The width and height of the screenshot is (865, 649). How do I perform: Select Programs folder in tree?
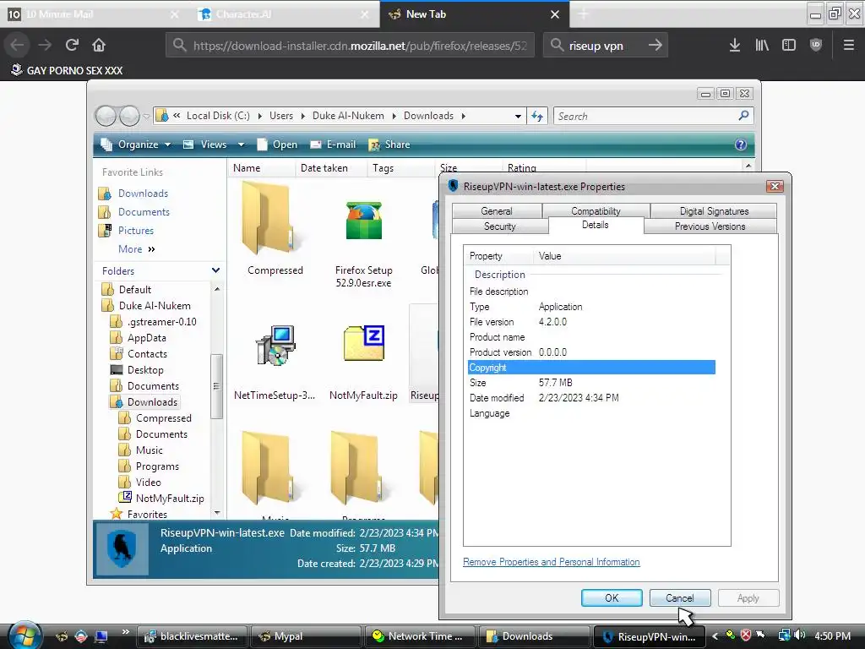tap(157, 466)
